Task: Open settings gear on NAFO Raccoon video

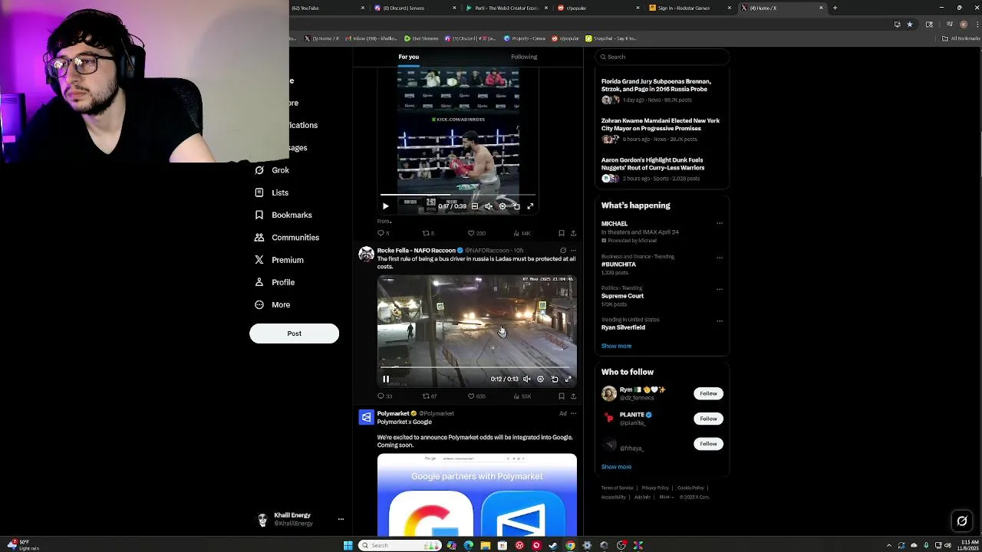Action: pyautogui.click(x=541, y=379)
